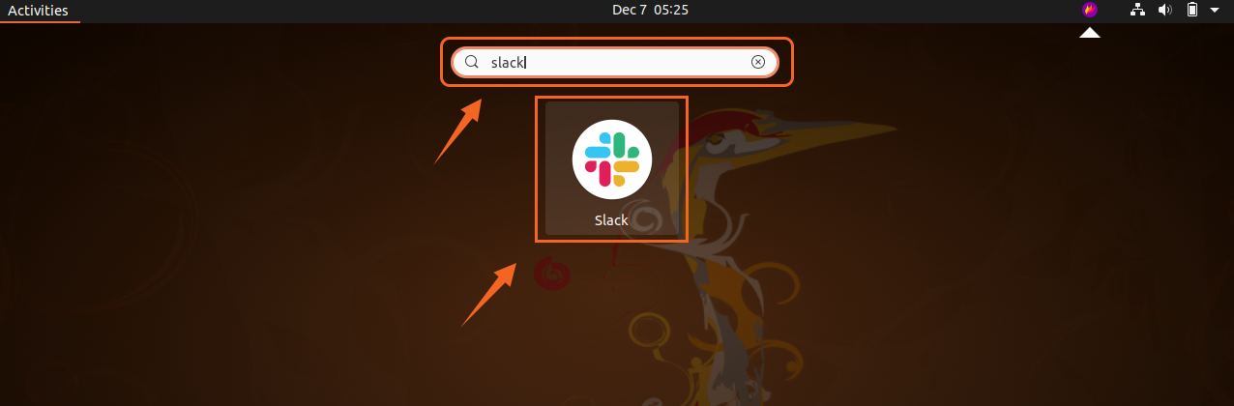Click empty space right of "slack" text
This screenshot has width=1234, height=406.
[638, 62]
